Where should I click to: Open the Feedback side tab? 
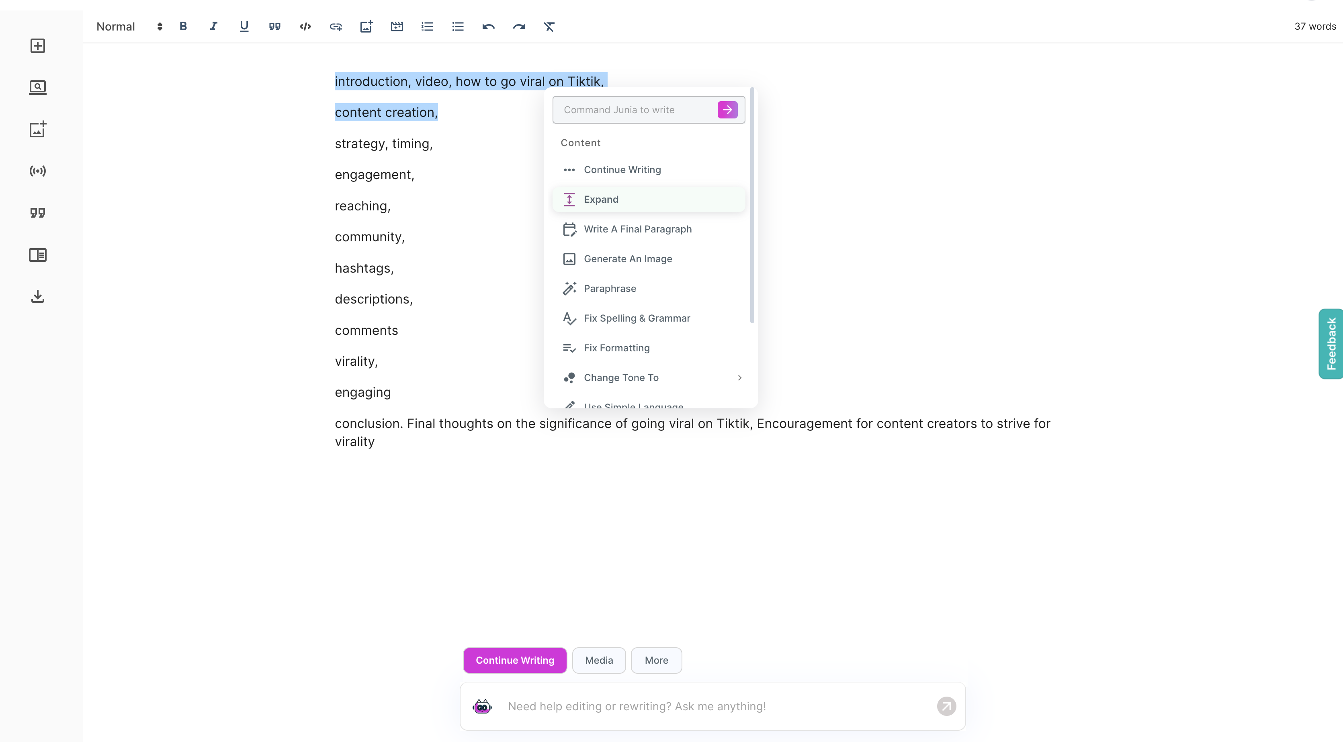click(x=1331, y=344)
